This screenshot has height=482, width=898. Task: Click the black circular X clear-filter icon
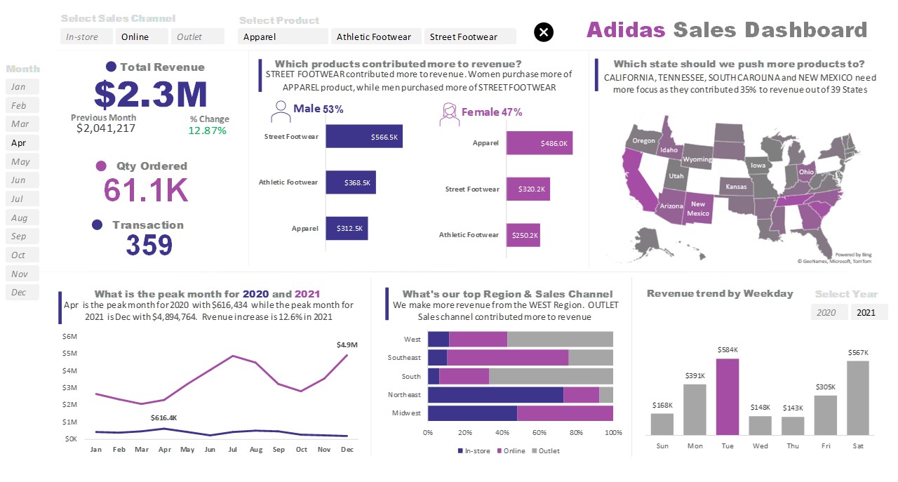tap(544, 32)
